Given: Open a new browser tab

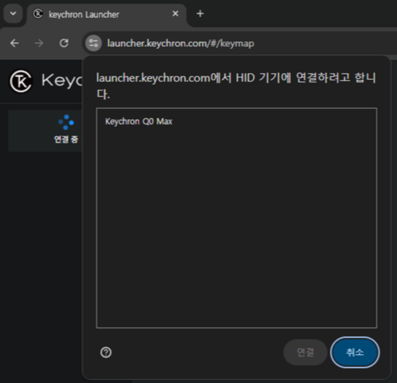Looking at the screenshot, I should (x=200, y=14).
